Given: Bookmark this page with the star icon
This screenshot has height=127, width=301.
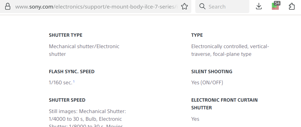Looking at the screenshot, I should pos(184,6).
